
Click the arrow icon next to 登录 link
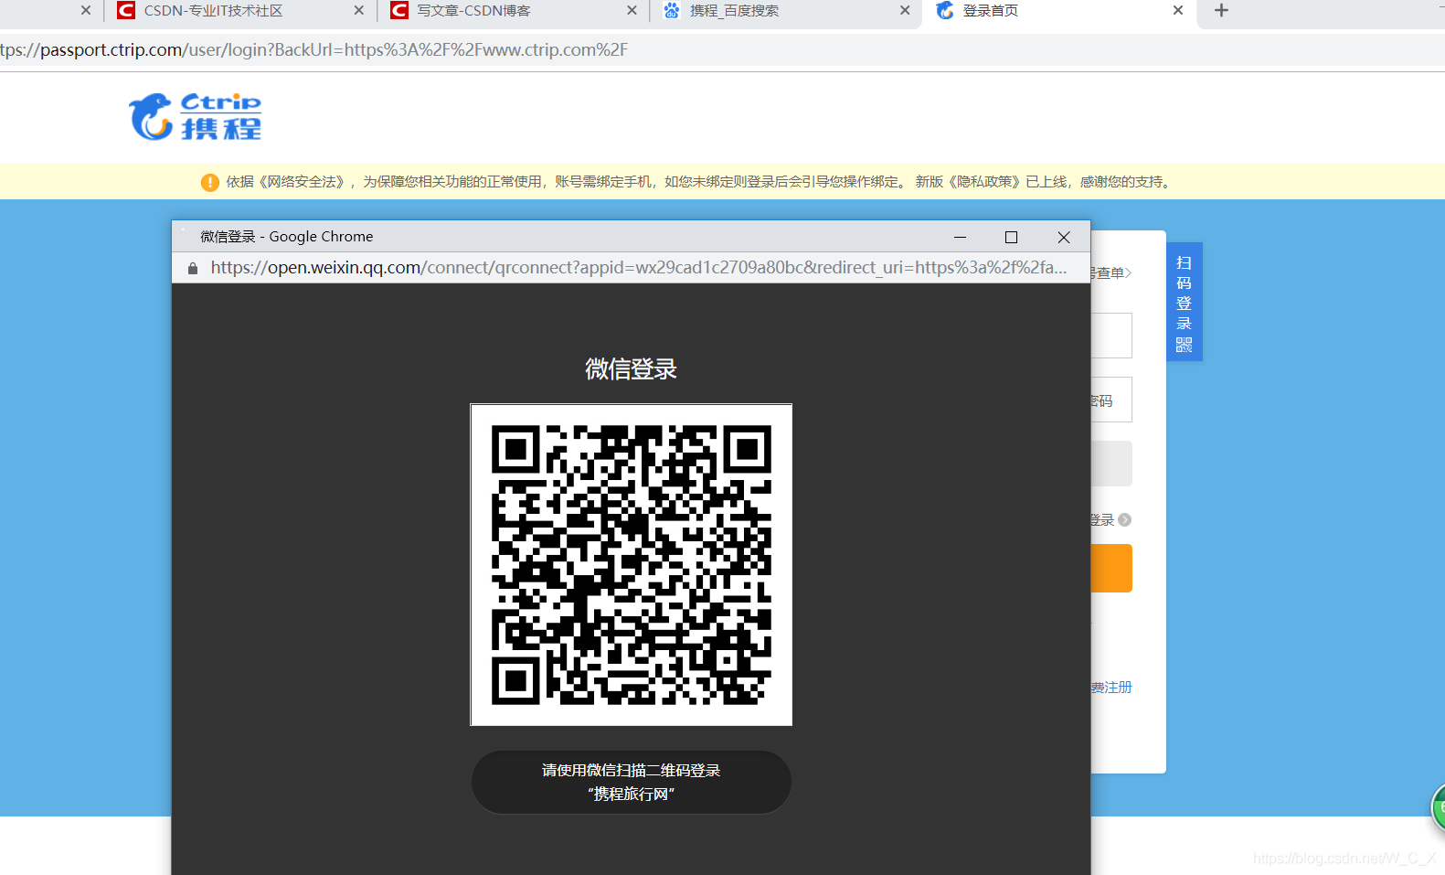coord(1125,519)
